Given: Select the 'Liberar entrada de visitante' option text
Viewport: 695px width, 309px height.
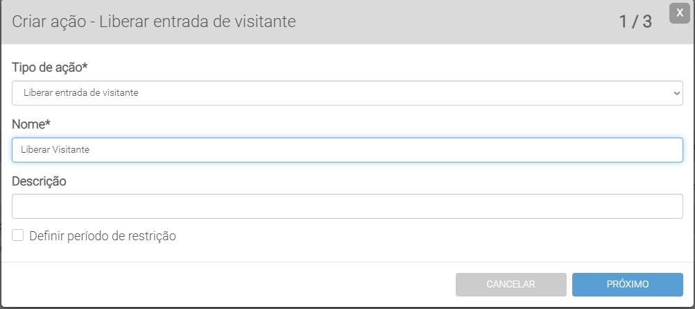Looking at the screenshot, I should [x=80, y=93].
